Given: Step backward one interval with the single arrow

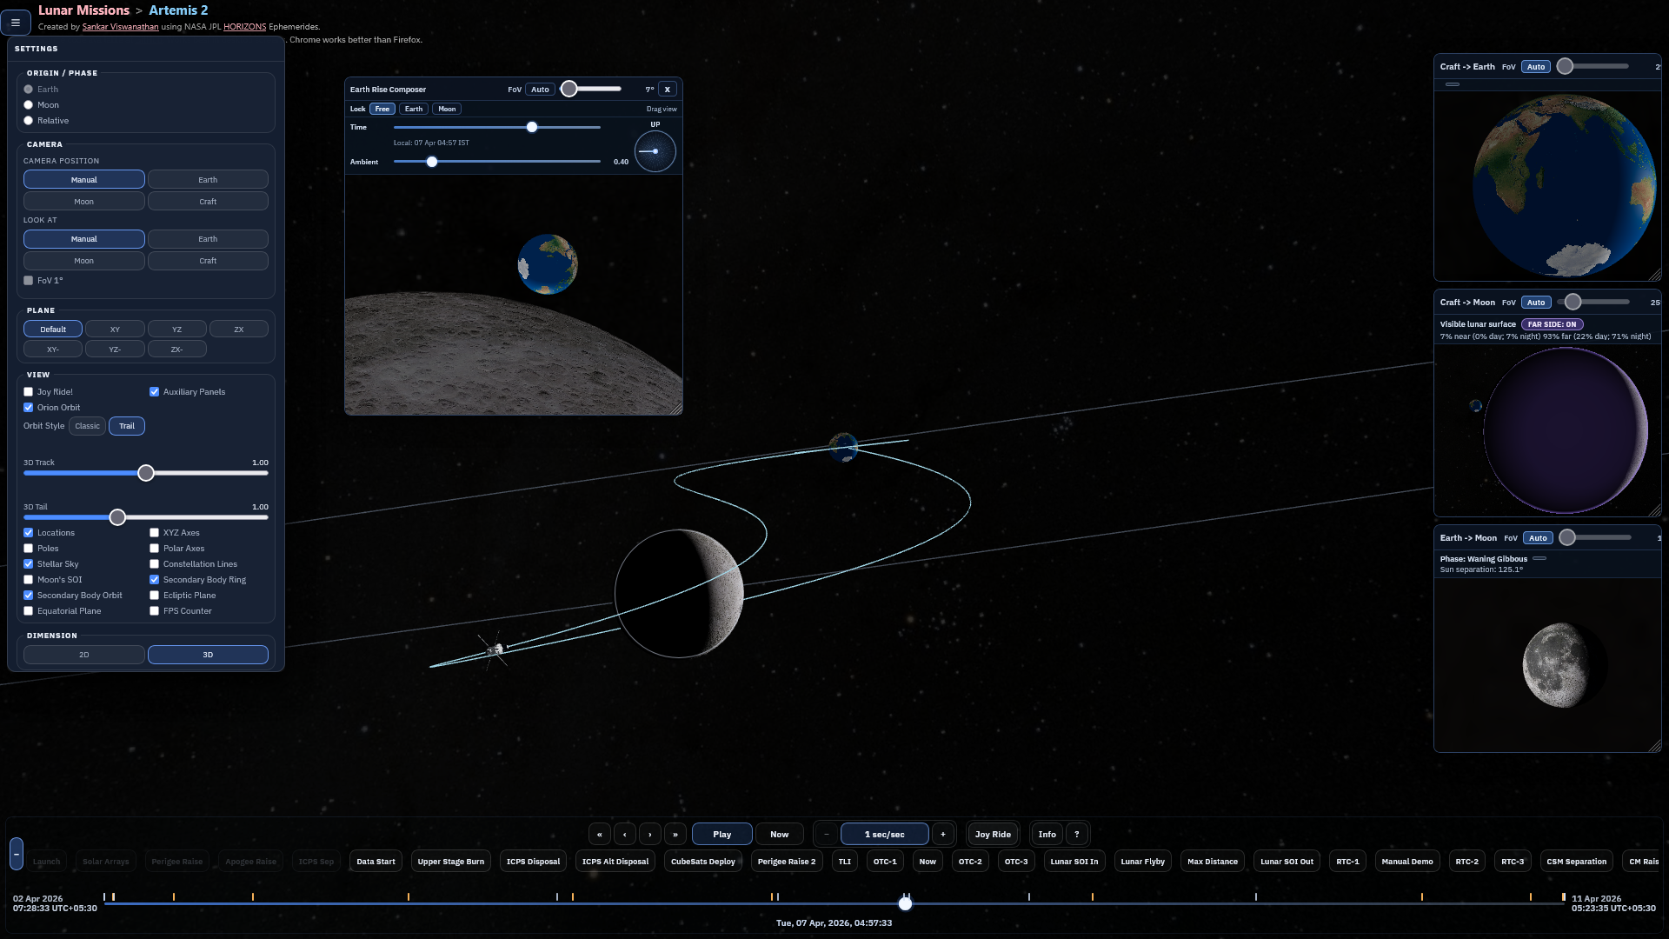Looking at the screenshot, I should pos(625,833).
